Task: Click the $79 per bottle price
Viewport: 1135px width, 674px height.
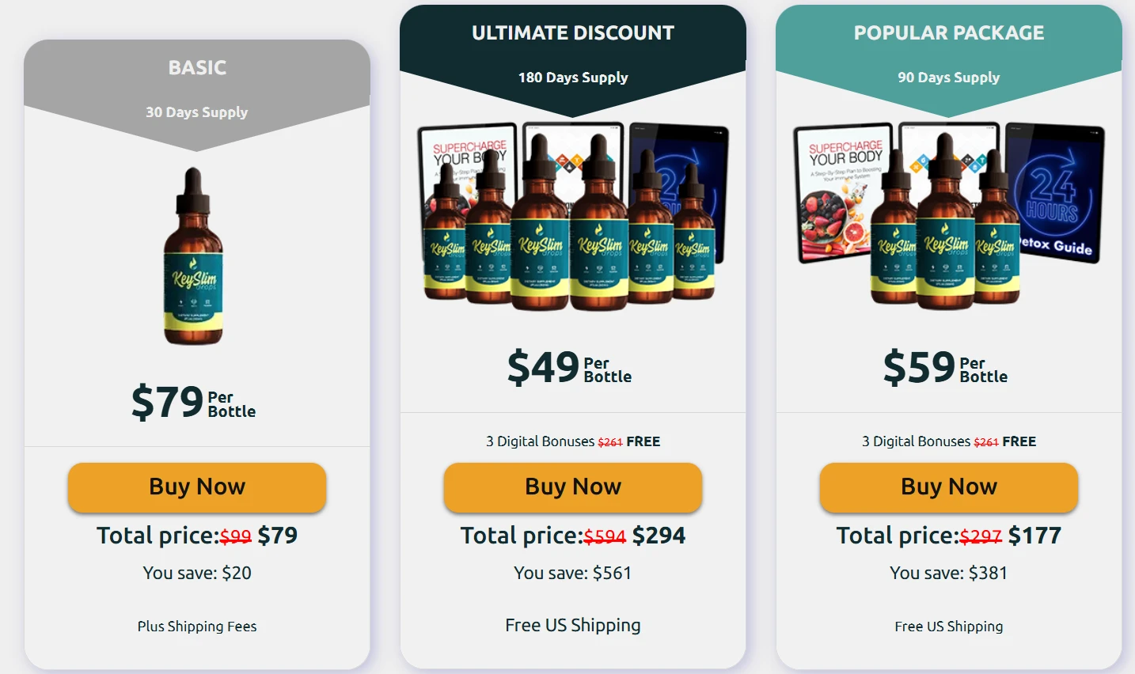Action: [x=194, y=402]
